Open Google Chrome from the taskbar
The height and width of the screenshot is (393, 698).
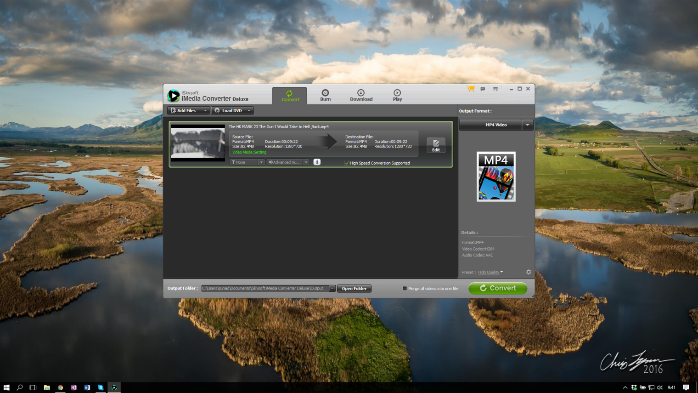[x=60, y=387]
